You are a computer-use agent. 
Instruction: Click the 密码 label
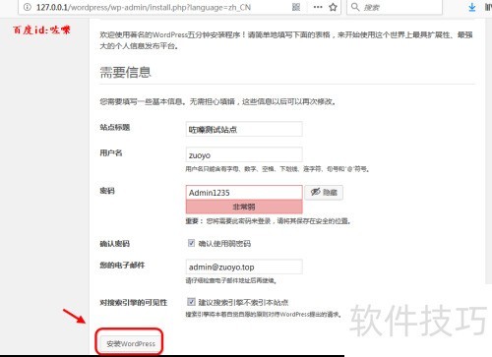click(x=107, y=191)
